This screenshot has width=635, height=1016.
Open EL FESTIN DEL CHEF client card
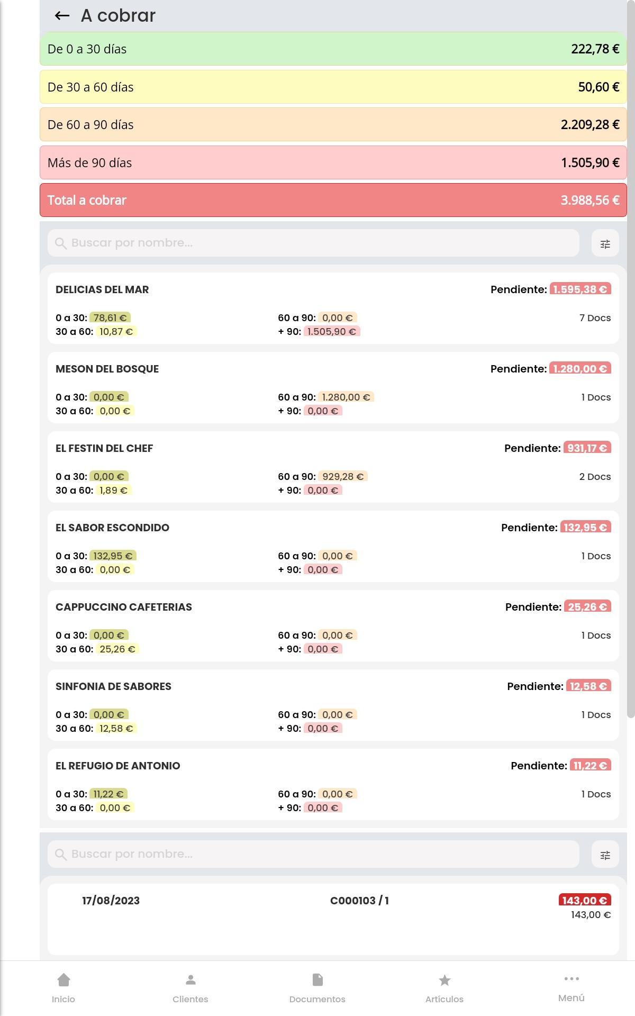pos(333,467)
